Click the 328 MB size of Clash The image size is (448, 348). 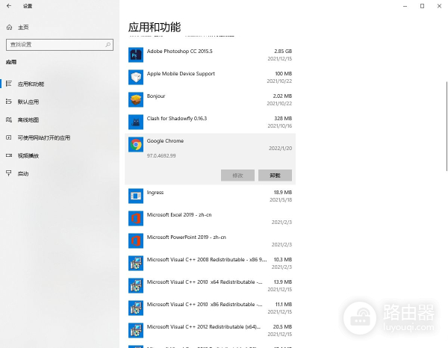(283, 118)
